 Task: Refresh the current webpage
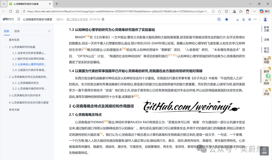[10, 11]
